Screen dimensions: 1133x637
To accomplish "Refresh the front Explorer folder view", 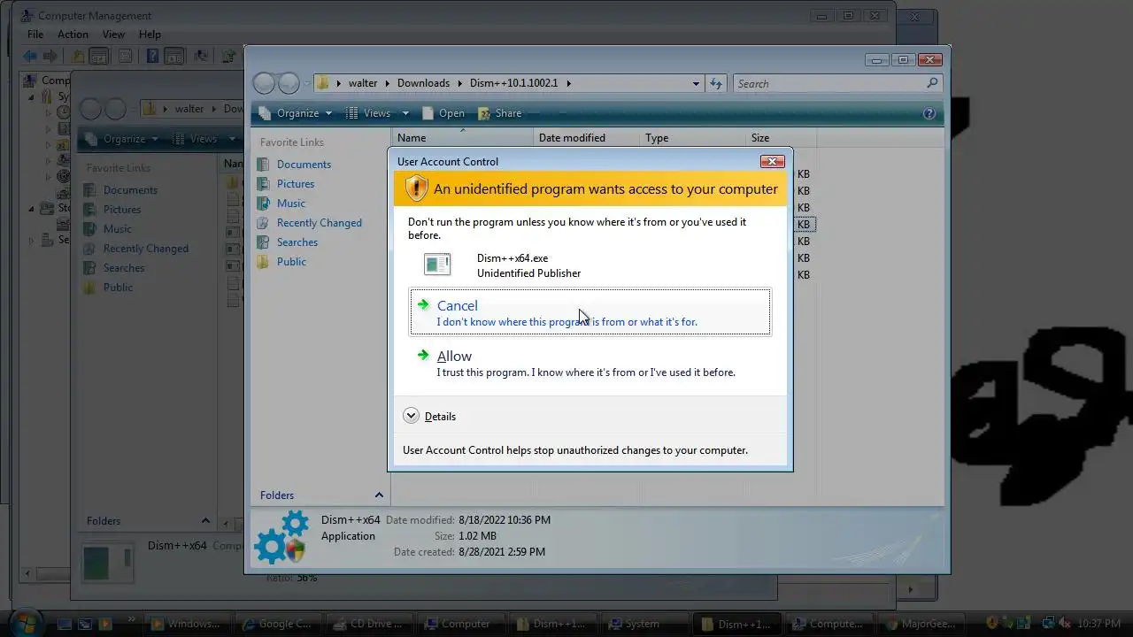I will click(x=716, y=83).
